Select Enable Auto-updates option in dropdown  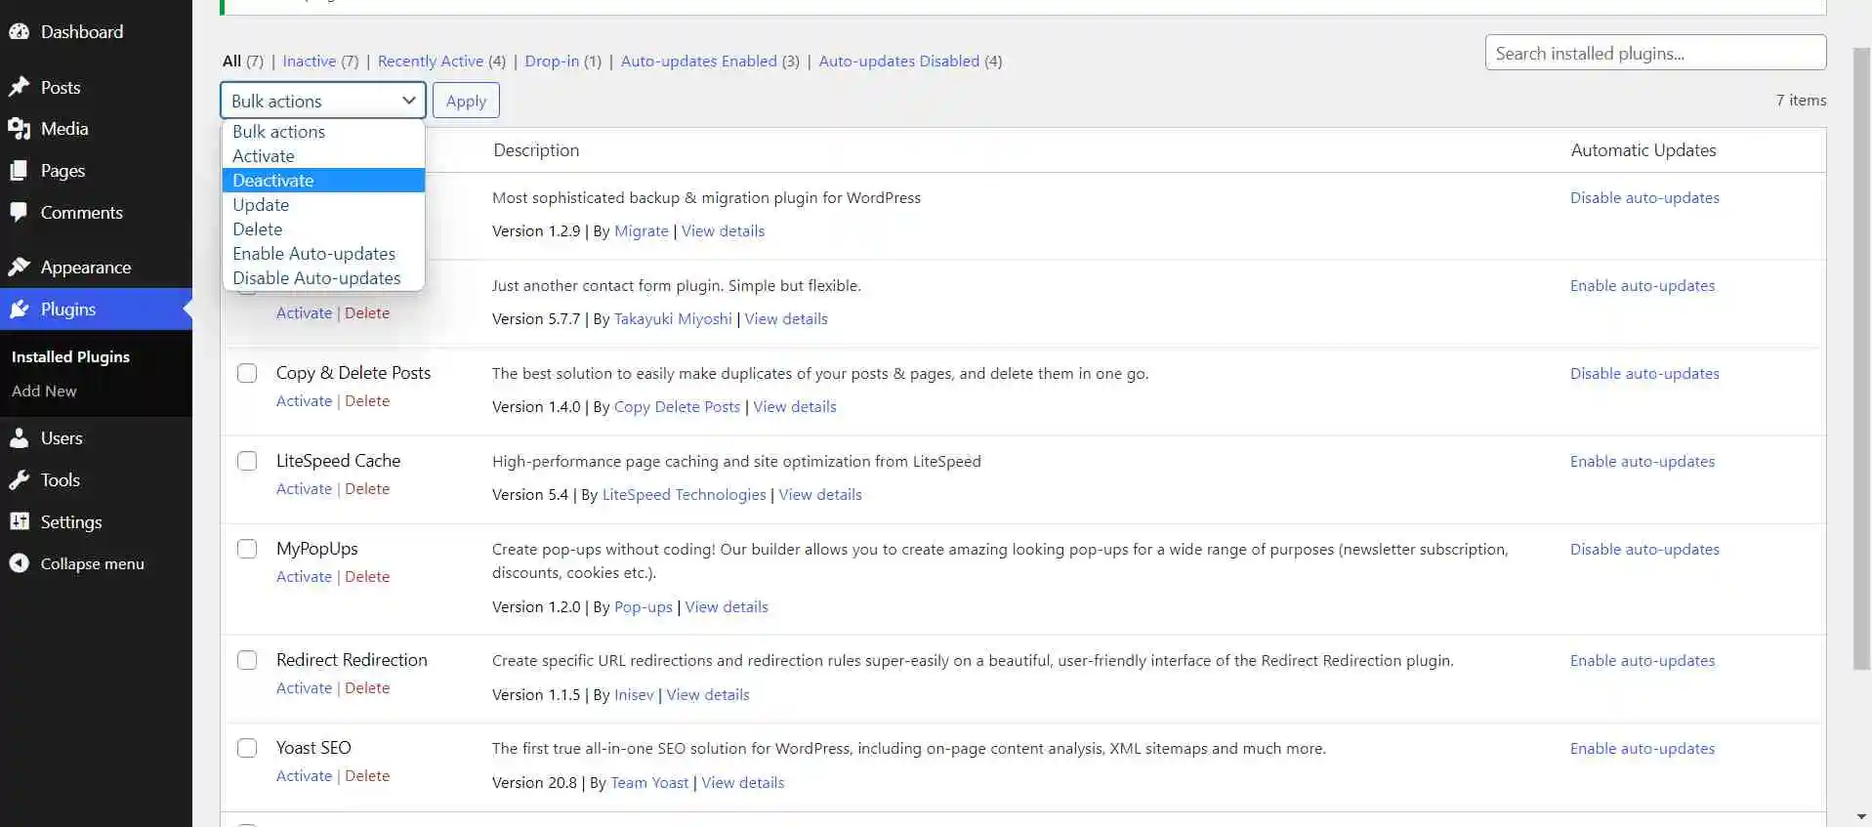(313, 254)
